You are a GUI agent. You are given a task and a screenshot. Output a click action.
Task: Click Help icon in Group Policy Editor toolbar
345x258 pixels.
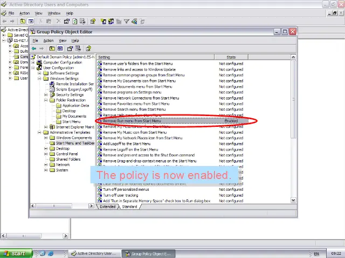pos(88,48)
